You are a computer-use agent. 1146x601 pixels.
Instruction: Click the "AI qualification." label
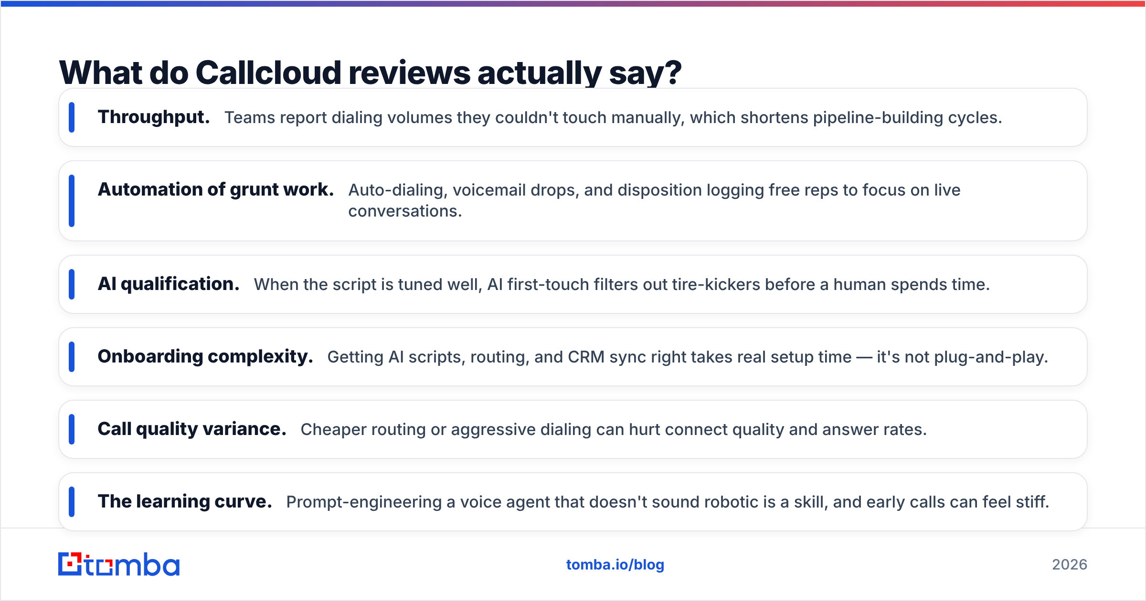(x=169, y=284)
